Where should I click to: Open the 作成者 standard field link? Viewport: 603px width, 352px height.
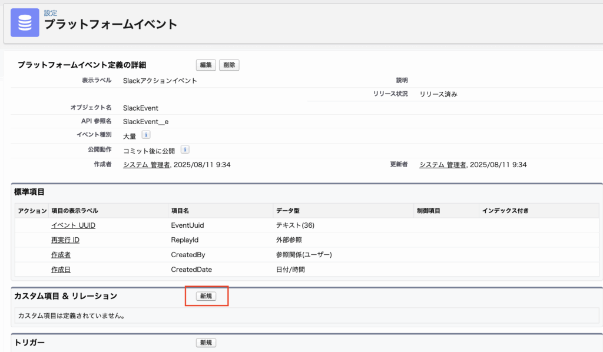[x=61, y=255]
